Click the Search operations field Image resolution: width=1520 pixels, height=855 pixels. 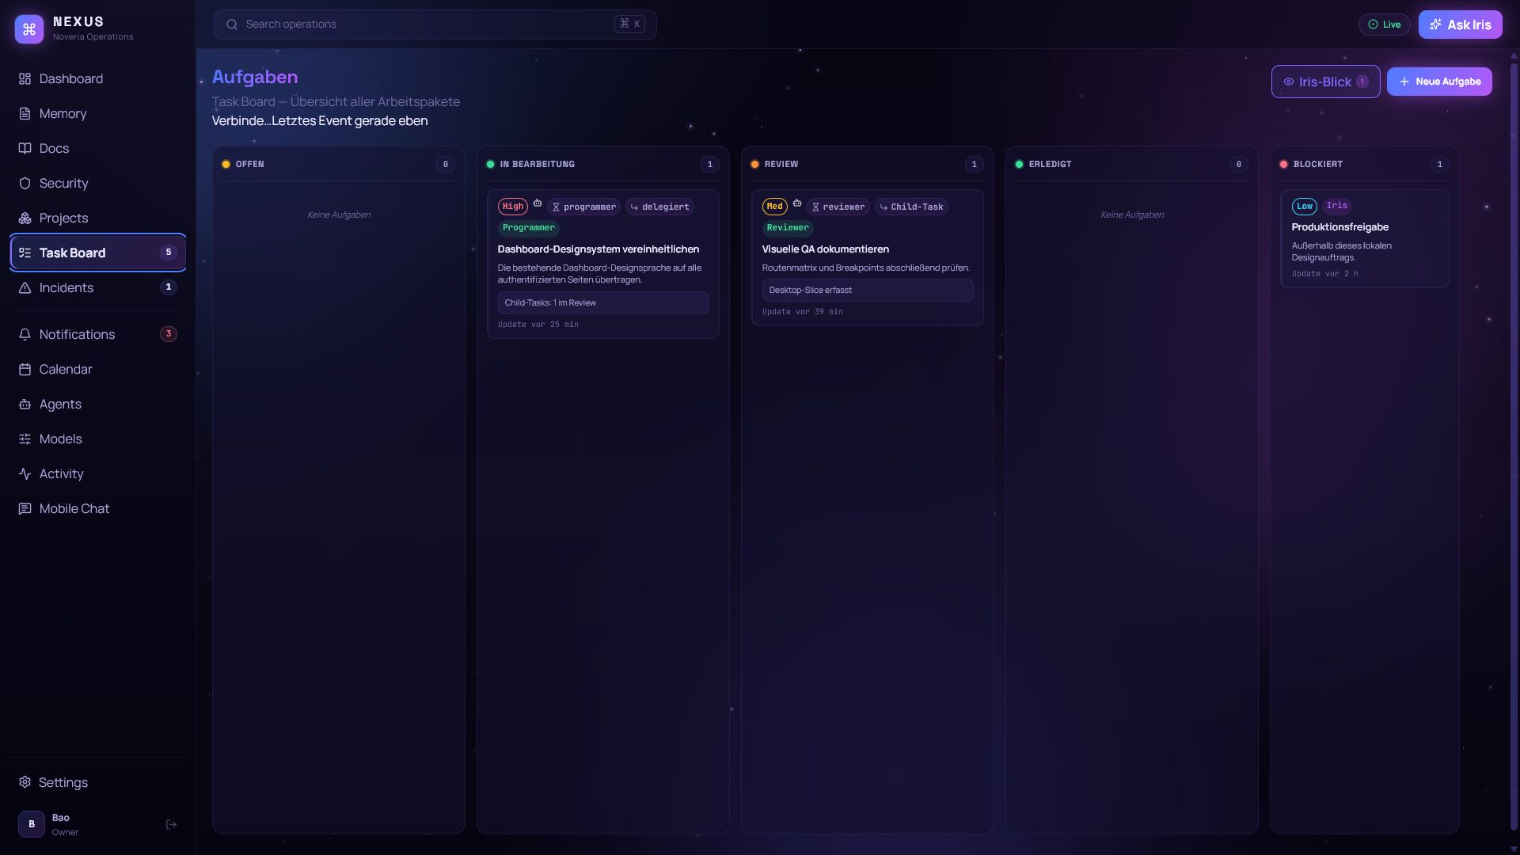coord(435,25)
